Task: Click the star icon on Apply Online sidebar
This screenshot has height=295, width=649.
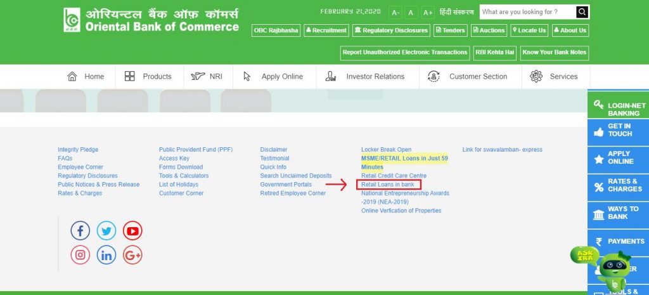Action: tap(598, 159)
